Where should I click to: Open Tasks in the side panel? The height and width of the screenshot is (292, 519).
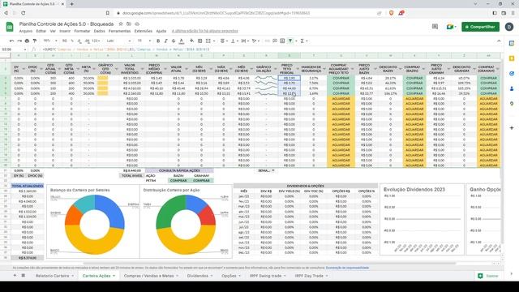[512, 74]
